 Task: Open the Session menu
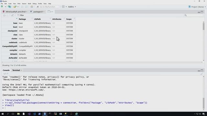(24, 4)
